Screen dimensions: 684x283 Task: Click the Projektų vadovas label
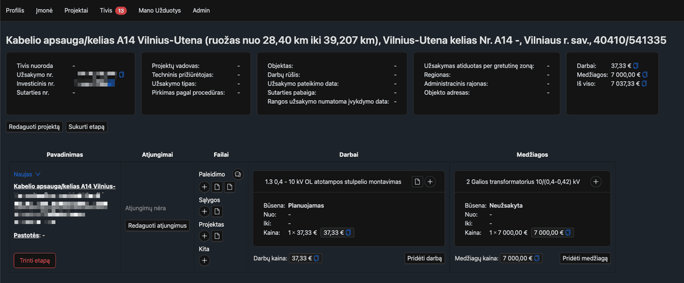(x=176, y=66)
